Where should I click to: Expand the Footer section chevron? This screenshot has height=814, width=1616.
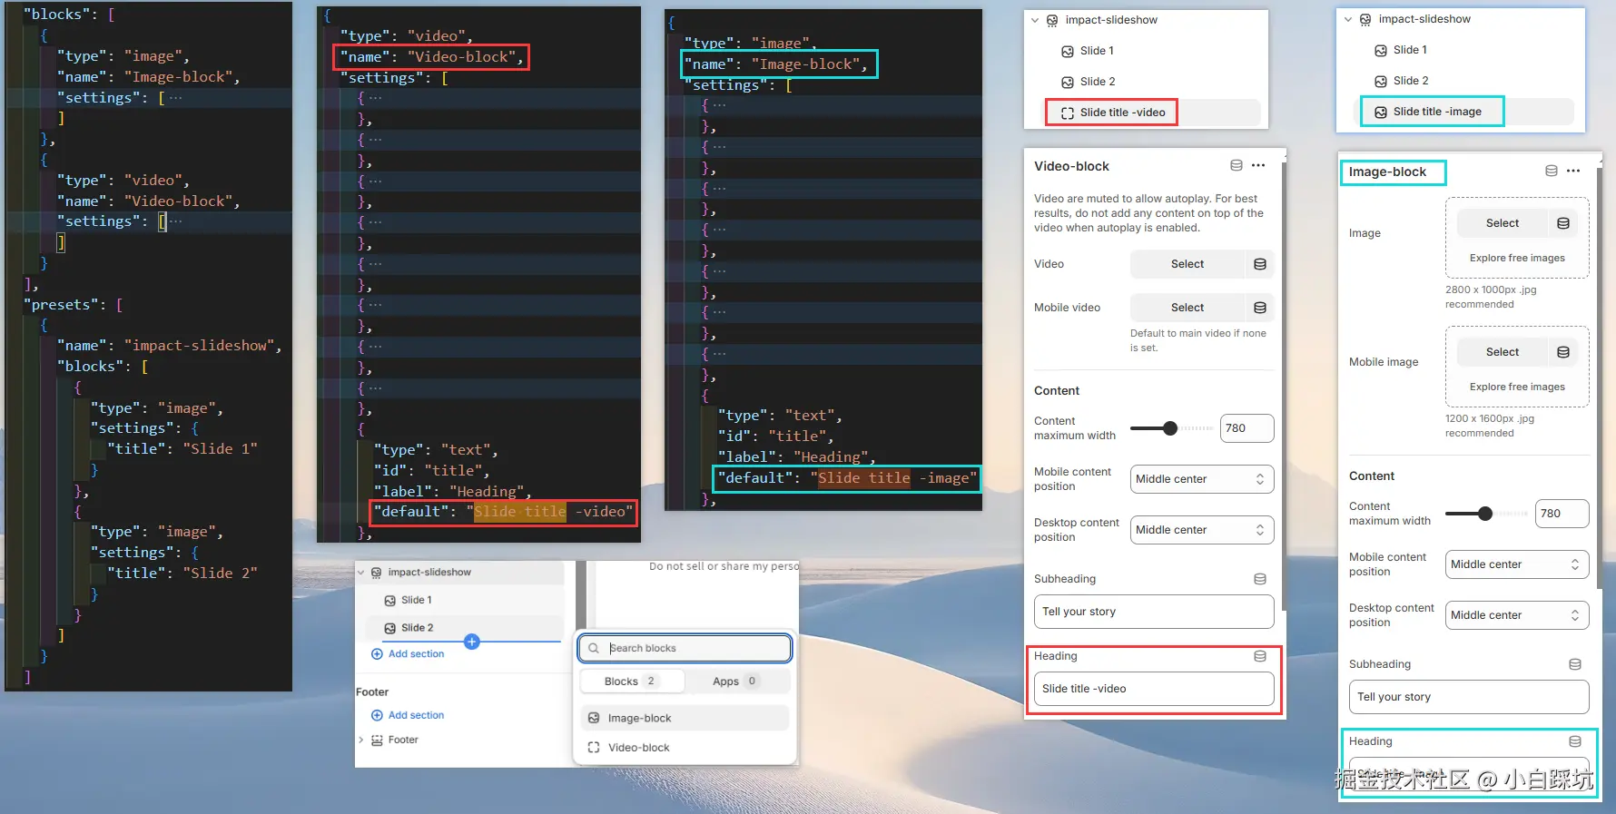[360, 740]
